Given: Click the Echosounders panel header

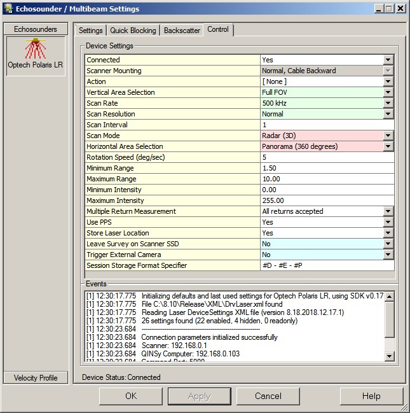Looking at the screenshot, I should (36, 29).
